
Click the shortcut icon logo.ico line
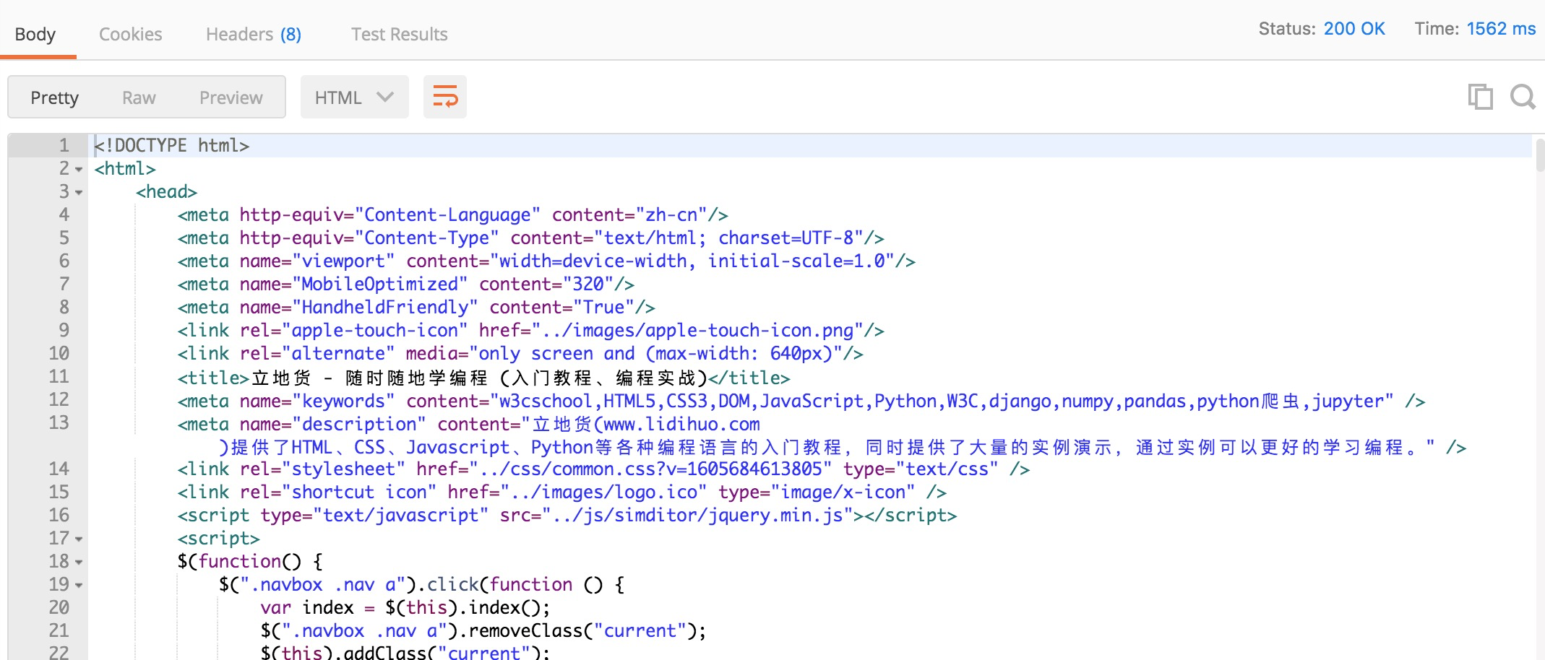pyautogui.click(x=561, y=492)
